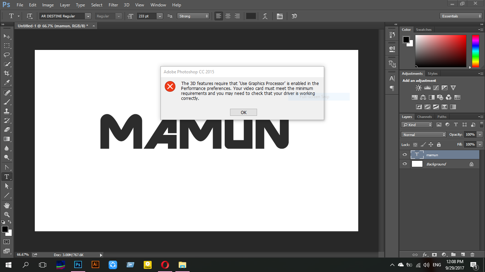Select the Rectangular Marquee tool
Viewport: 485px width, 272px height.
[x=7, y=46]
